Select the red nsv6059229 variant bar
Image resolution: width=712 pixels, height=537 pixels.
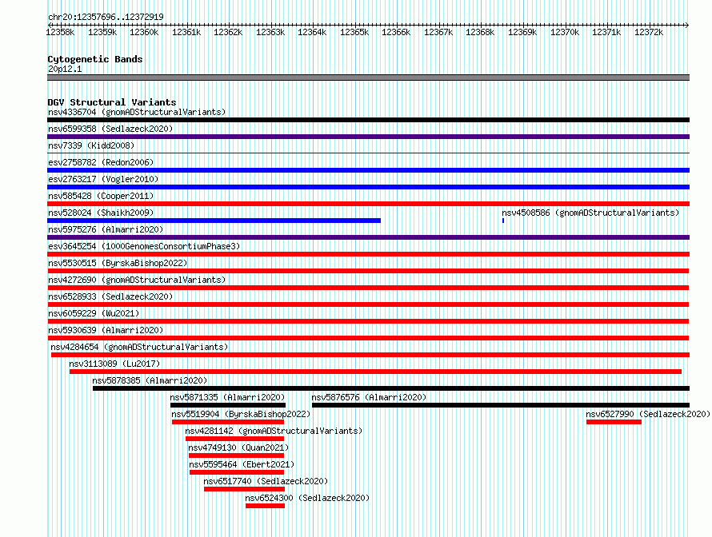[368, 321]
